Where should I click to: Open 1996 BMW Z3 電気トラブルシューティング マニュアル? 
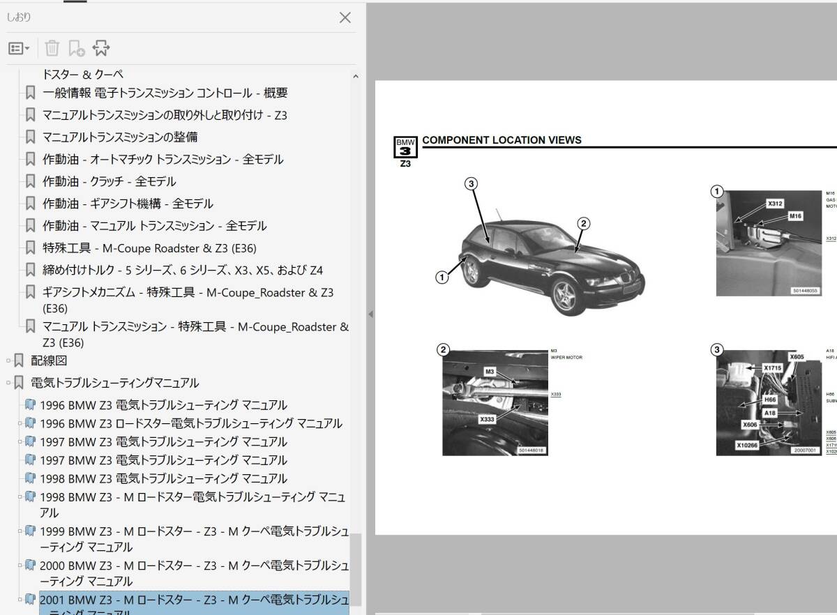tap(163, 405)
